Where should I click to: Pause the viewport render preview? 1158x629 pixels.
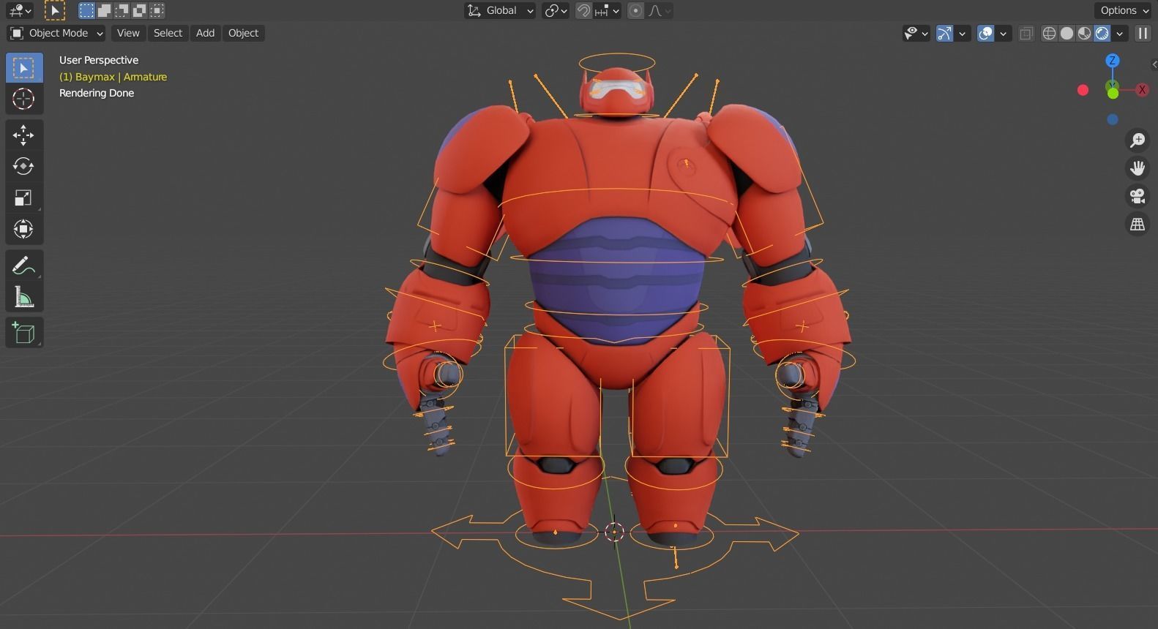pyautogui.click(x=1142, y=33)
